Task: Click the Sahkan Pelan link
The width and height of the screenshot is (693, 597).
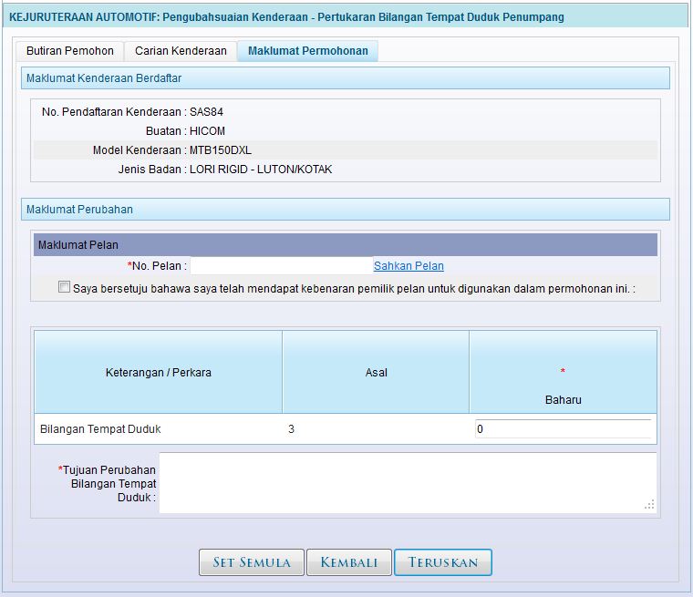Action: coord(409,265)
